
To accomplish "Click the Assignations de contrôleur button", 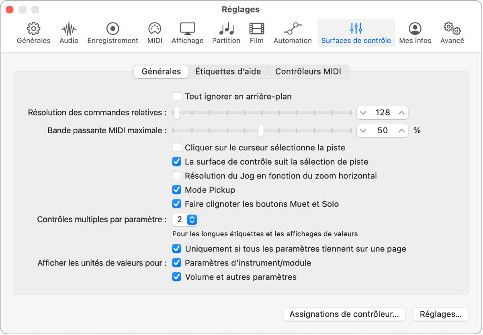I will click(x=344, y=315).
